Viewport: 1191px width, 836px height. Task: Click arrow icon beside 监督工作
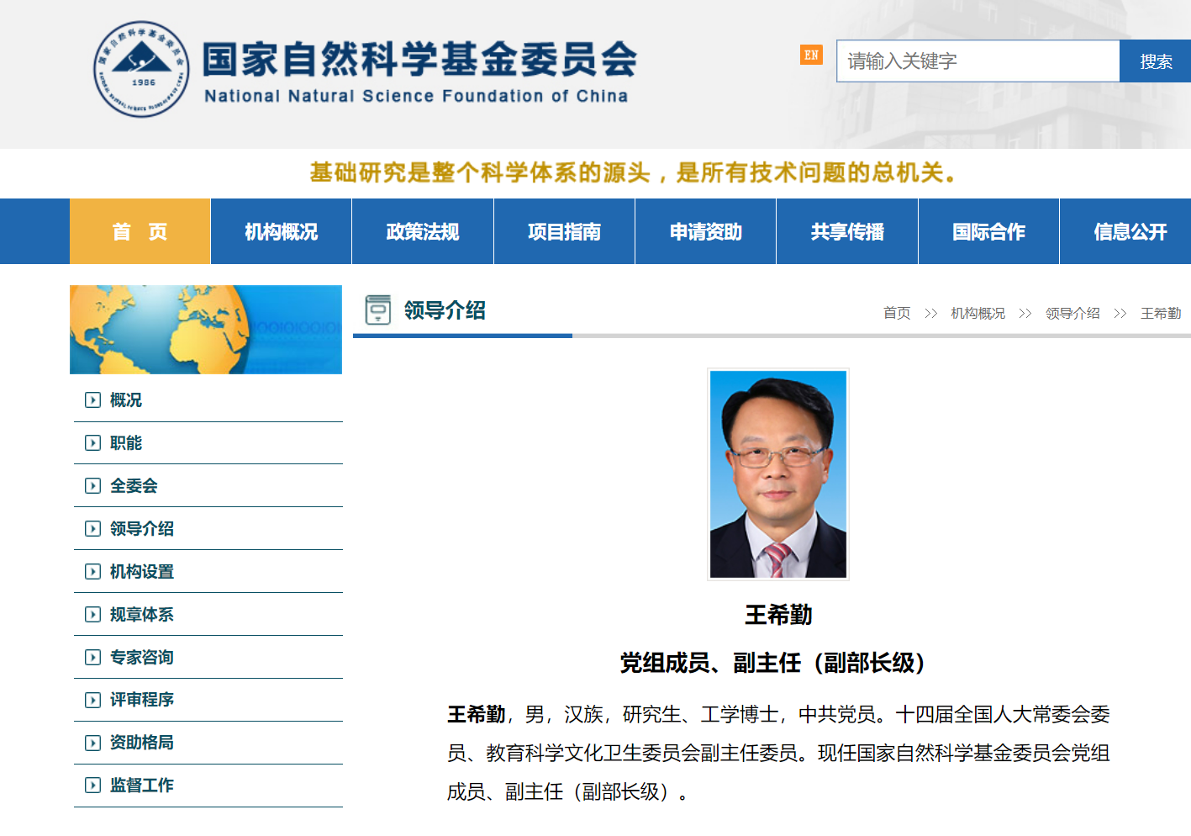click(x=92, y=786)
